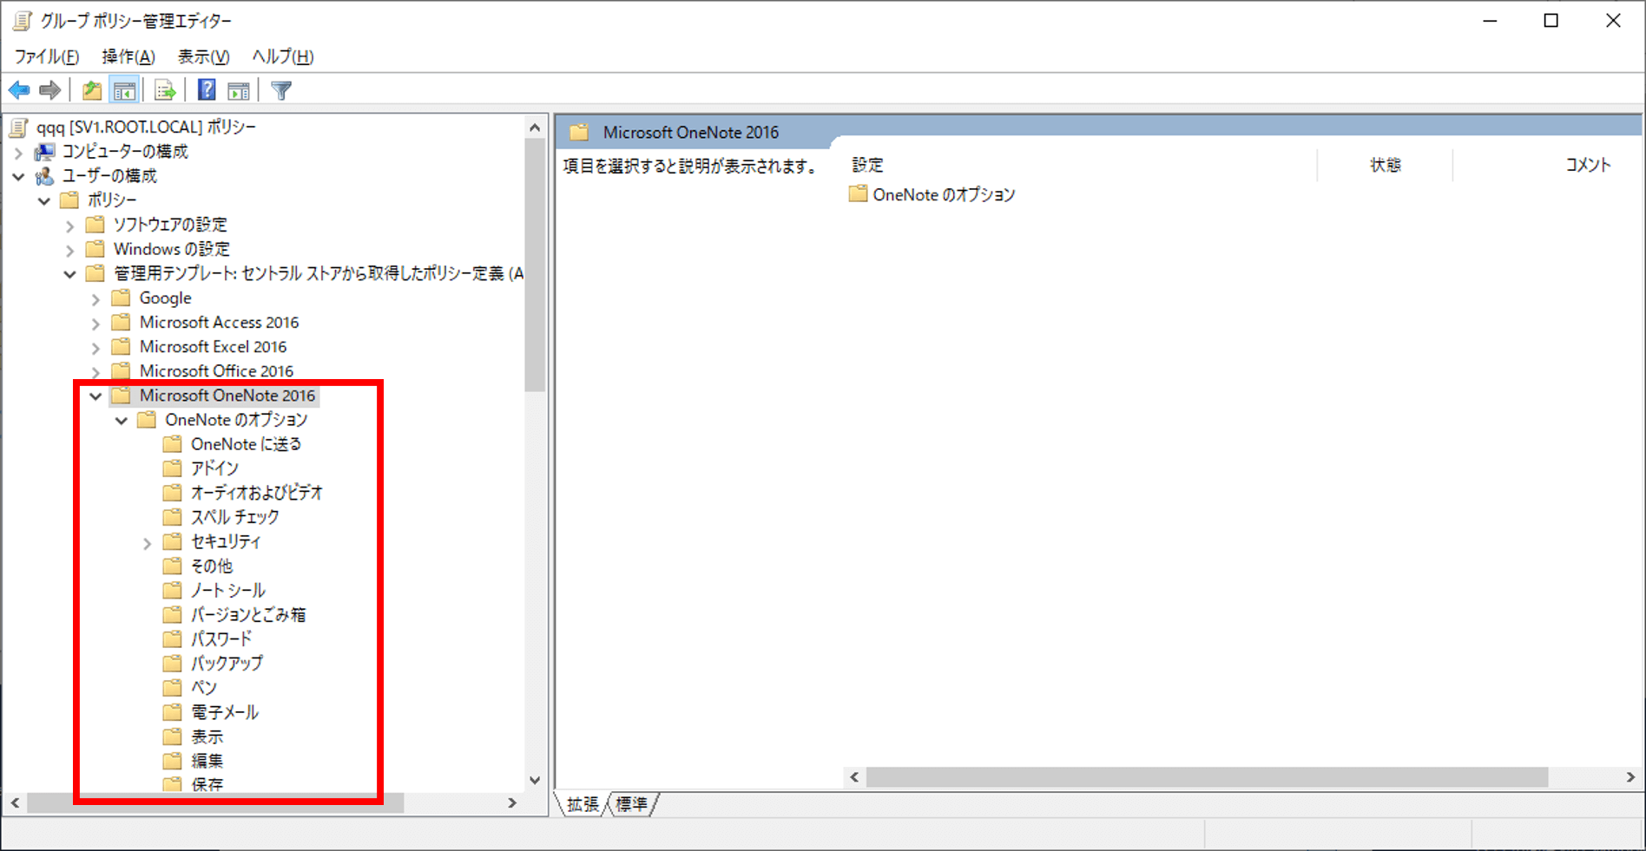Expand the セキュリティ node

147,543
